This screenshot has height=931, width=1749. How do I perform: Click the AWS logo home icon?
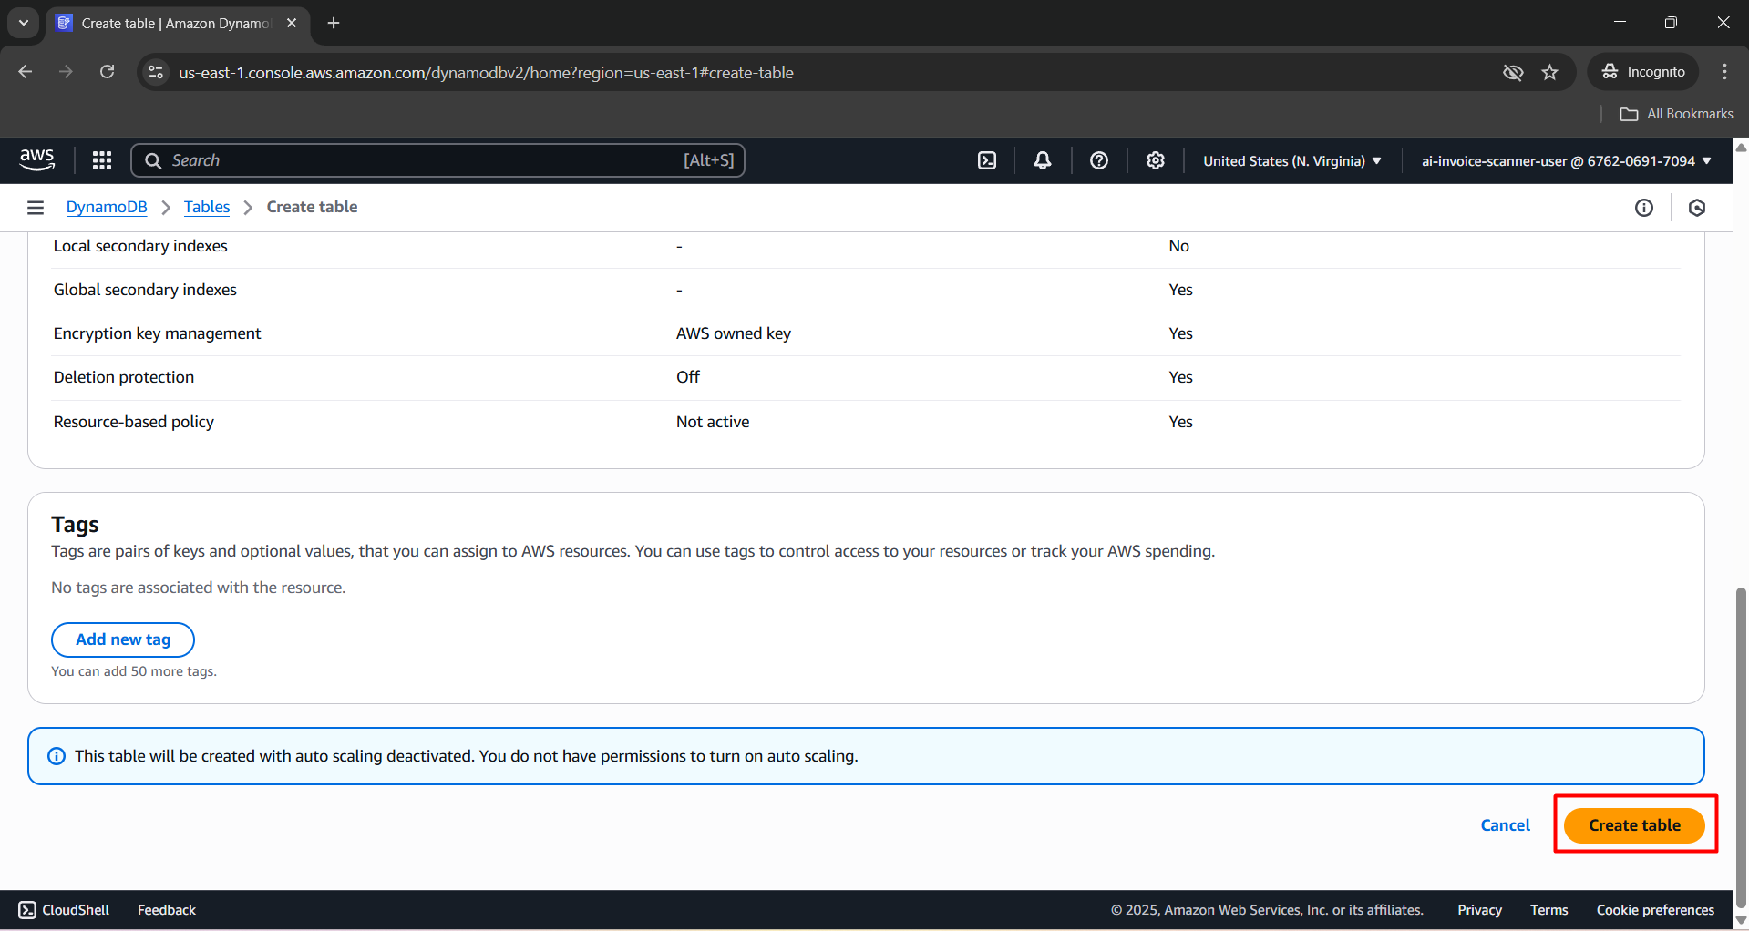pyautogui.click(x=37, y=159)
